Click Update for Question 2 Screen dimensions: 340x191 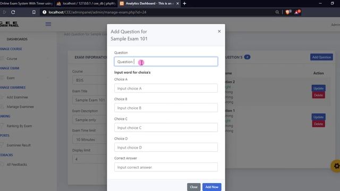[x=318, y=89]
